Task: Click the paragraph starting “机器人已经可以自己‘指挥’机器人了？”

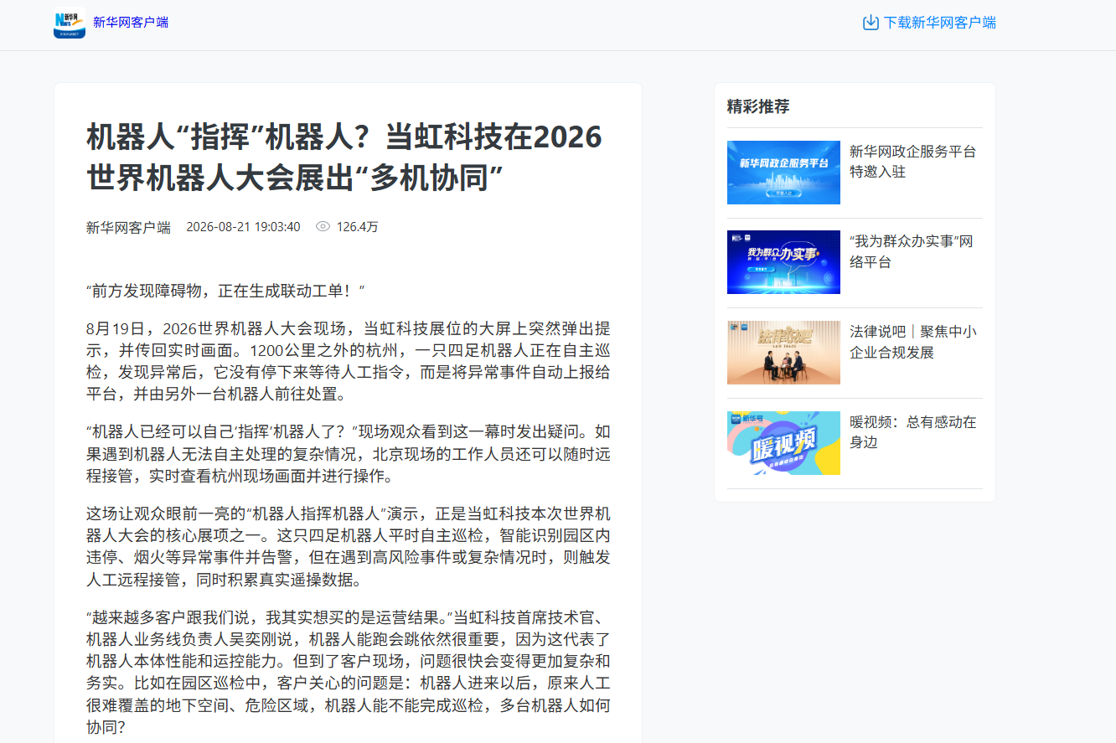Action: click(349, 454)
